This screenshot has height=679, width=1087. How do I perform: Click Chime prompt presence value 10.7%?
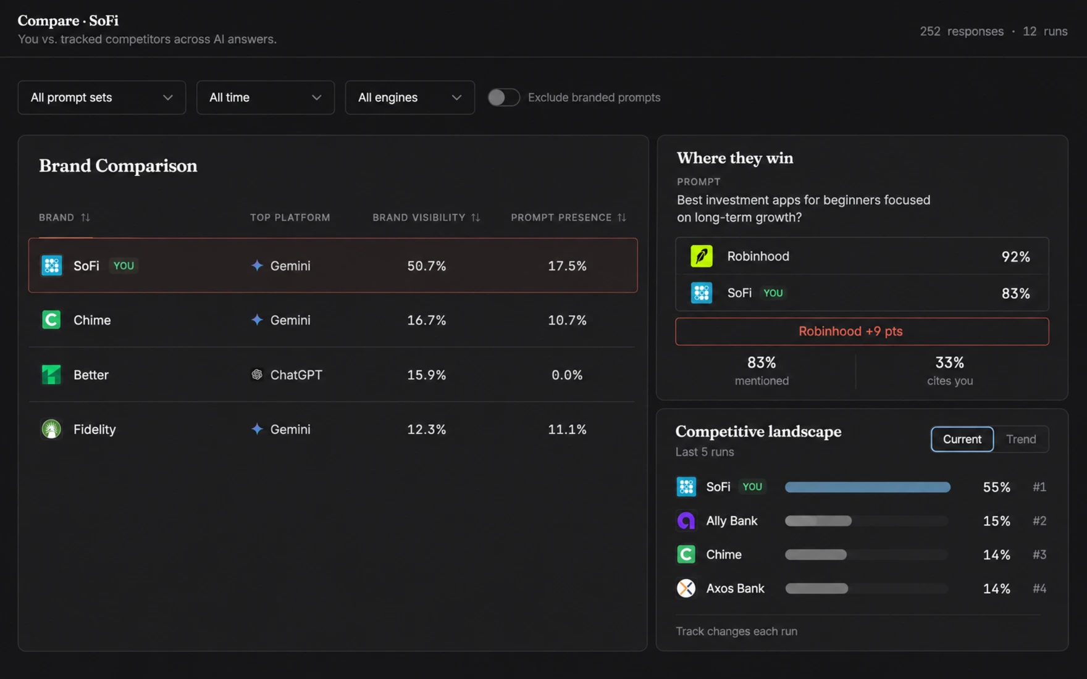point(567,320)
